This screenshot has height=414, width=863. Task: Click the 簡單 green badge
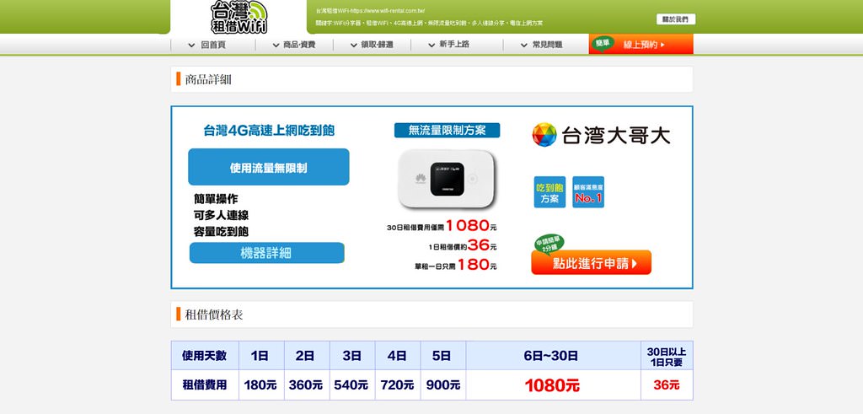pos(602,43)
